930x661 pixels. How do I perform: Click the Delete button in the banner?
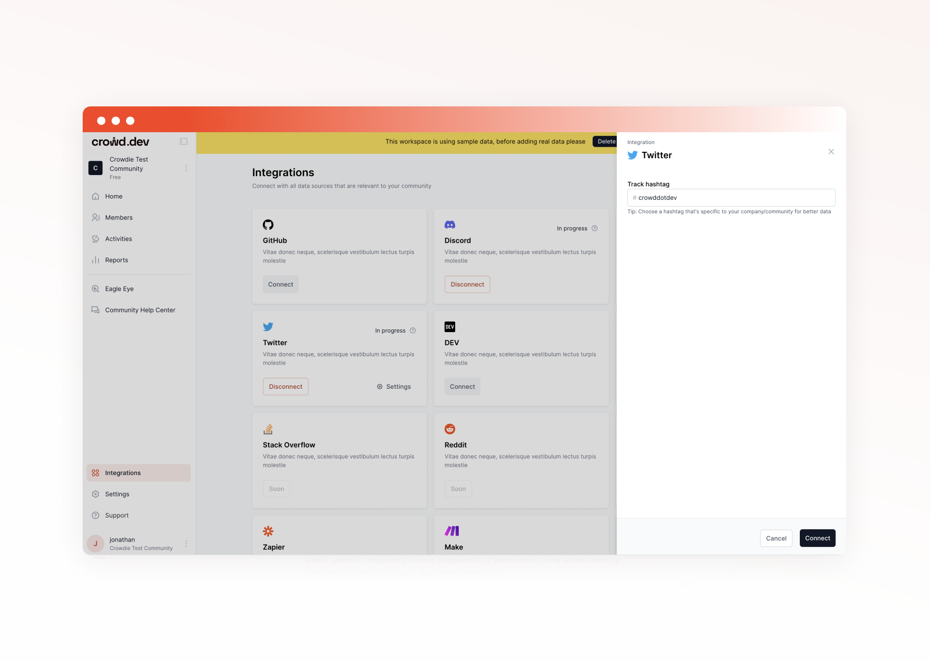pyautogui.click(x=606, y=141)
